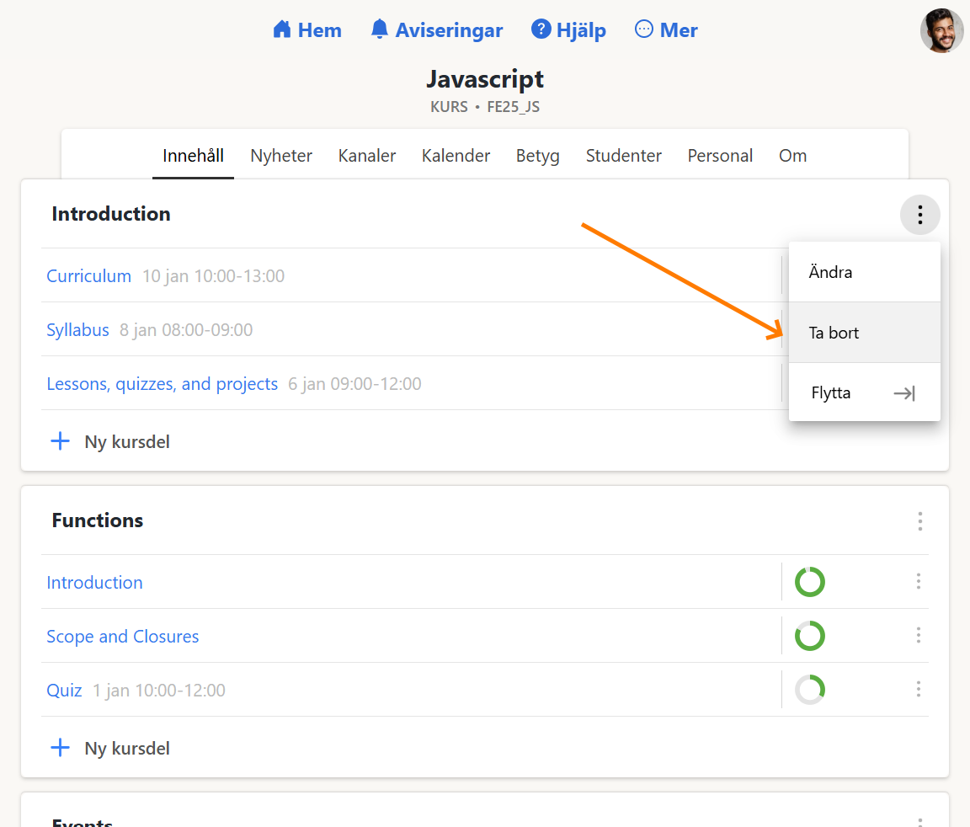
Task: Open options menu for the Quiz row
Action: [x=918, y=690]
